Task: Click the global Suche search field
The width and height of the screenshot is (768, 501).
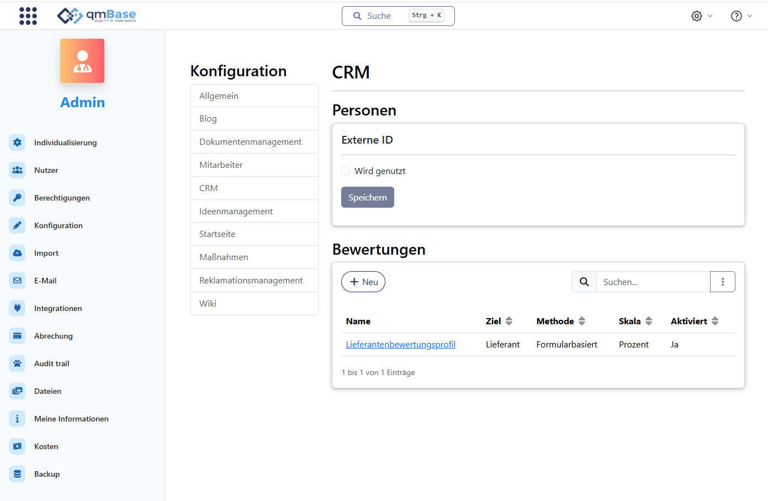Action: 398,16
